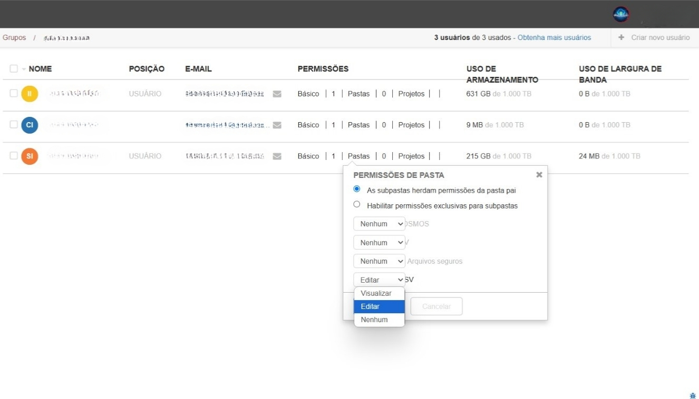
Task: Open the 'Obtenha mais usuários' link
Action: pyautogui.click(x=554, y=37)
